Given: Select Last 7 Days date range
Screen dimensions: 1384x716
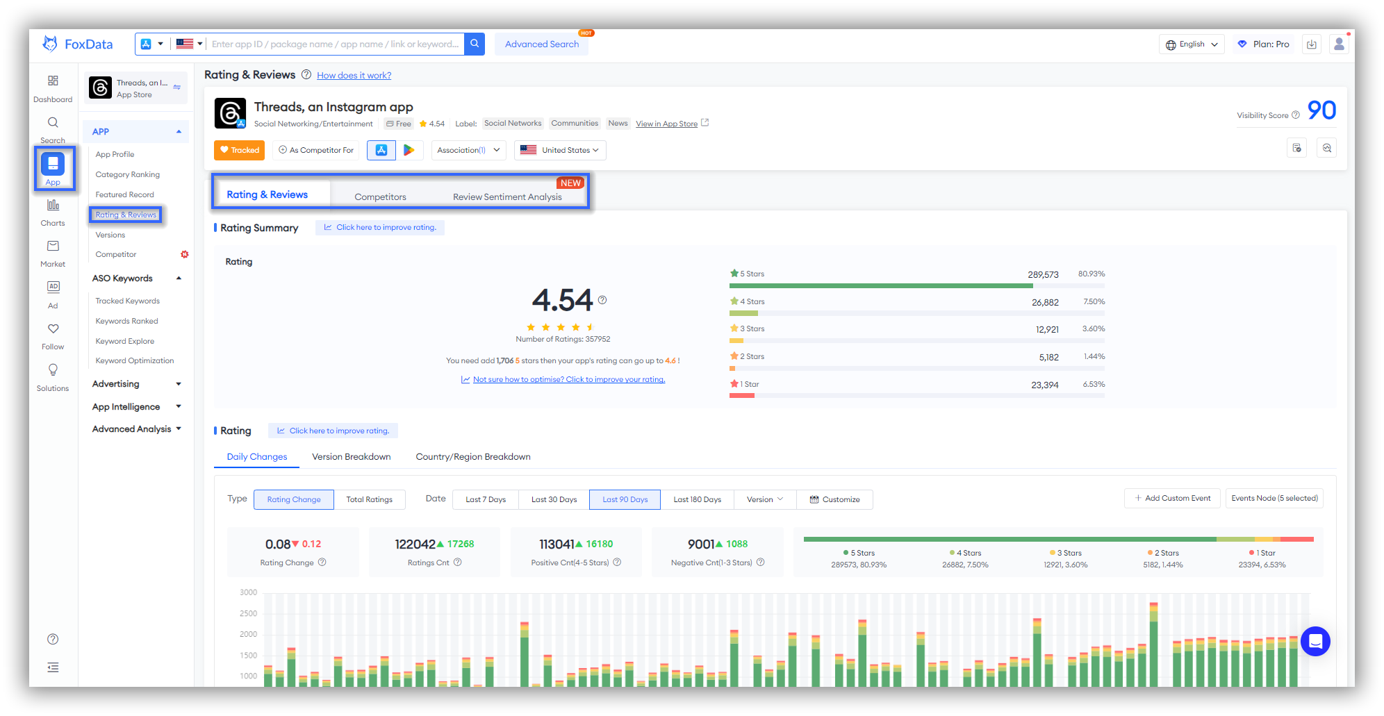Looking at the screenshot, I should [x=486, y=499].
